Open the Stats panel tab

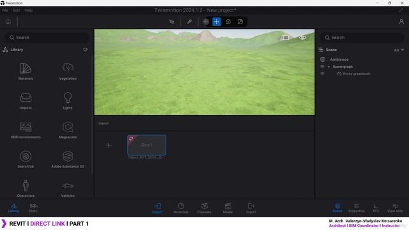(33, 208)
